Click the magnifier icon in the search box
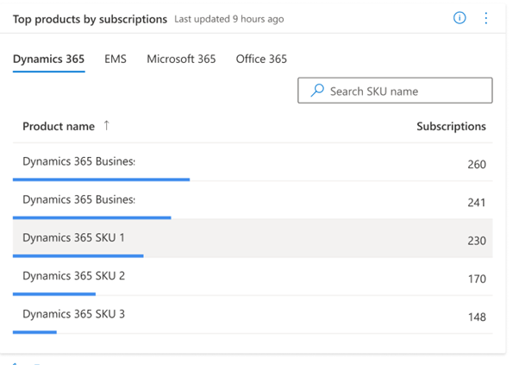This screenshot has height=365, width=519. coord(317,91)
